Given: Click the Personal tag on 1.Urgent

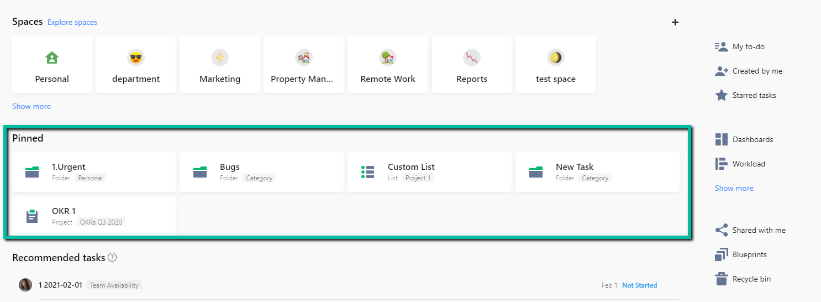Looking at the screenshot, I should point(91,178).
